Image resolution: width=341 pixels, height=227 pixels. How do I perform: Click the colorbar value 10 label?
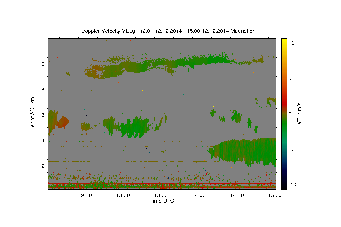291,43
